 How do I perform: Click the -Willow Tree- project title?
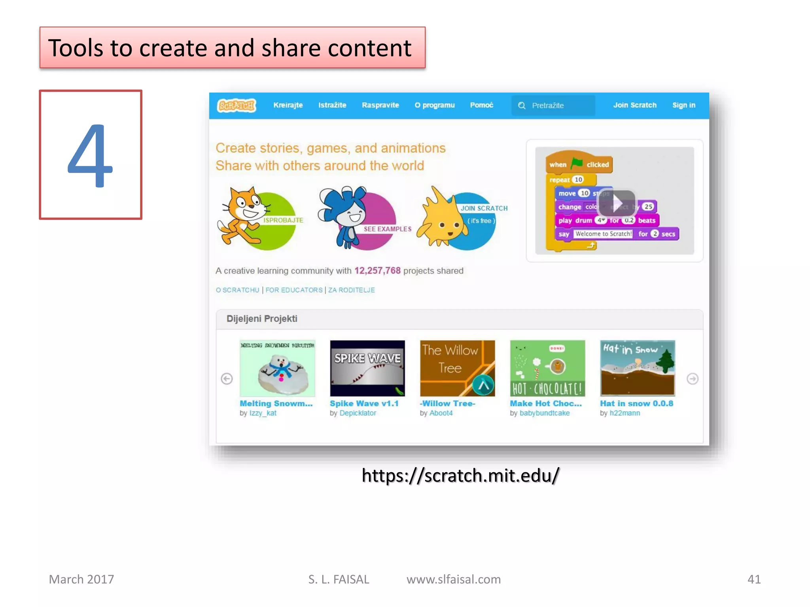pyautogui.click(x=447, y=403)
